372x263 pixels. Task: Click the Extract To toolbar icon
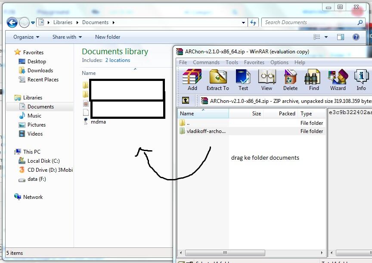pyautogui.click(x=218, y=80)
